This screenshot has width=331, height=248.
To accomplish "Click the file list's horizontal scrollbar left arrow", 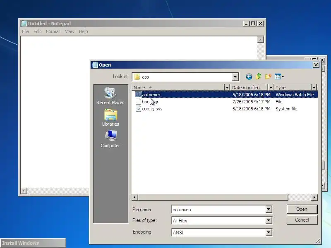I will coord(135,198).
